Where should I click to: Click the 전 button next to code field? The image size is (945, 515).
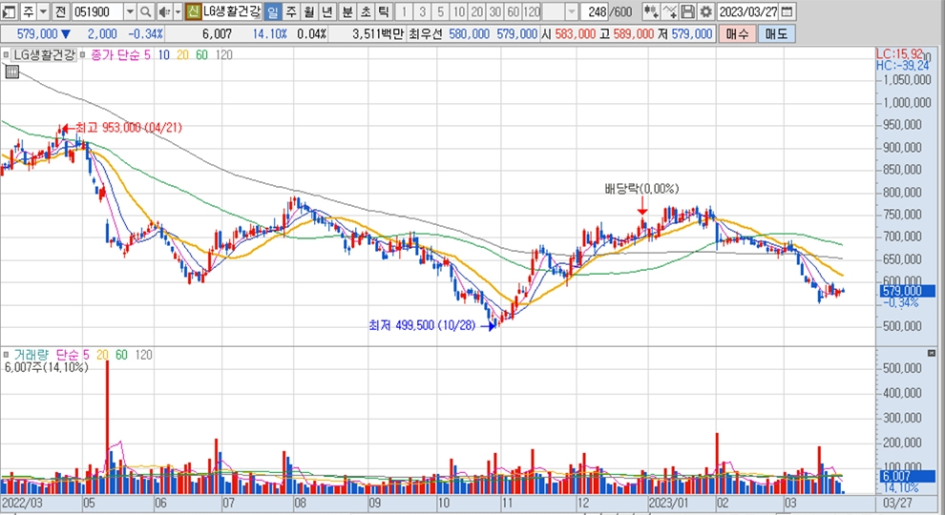click(60, 10)
